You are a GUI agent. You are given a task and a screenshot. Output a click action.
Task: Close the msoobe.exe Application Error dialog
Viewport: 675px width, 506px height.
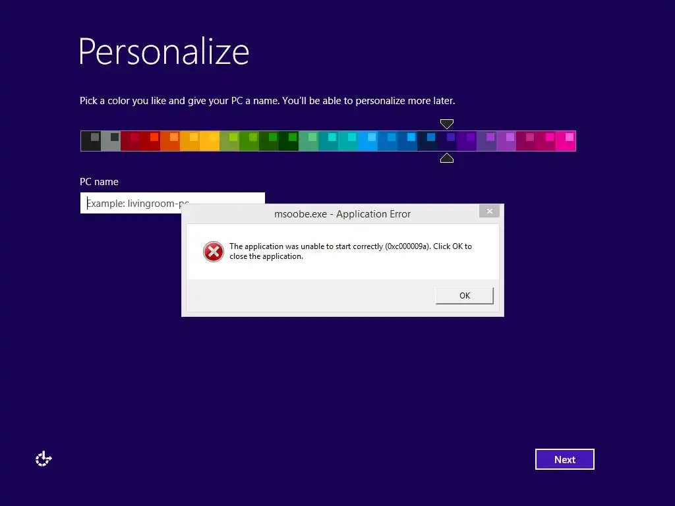tap(489, 211)
